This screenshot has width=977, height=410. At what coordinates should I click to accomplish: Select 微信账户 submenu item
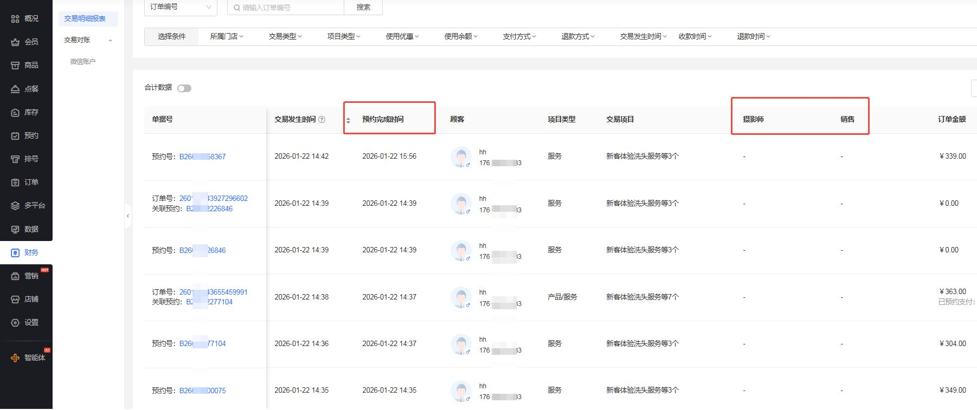tap(82, 62)
